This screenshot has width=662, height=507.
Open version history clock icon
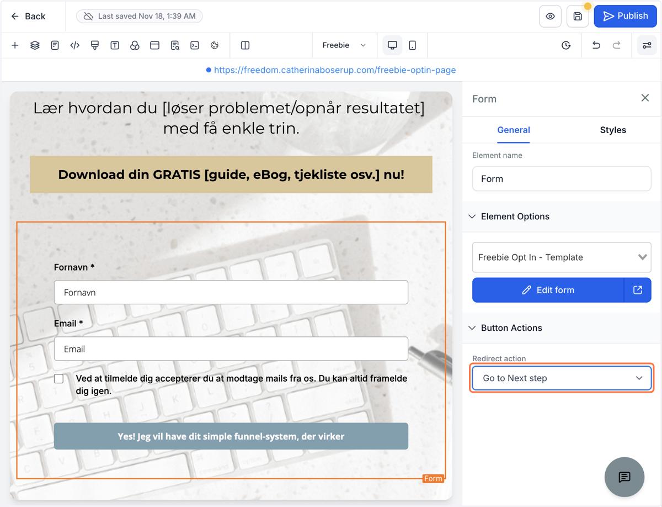566,45
